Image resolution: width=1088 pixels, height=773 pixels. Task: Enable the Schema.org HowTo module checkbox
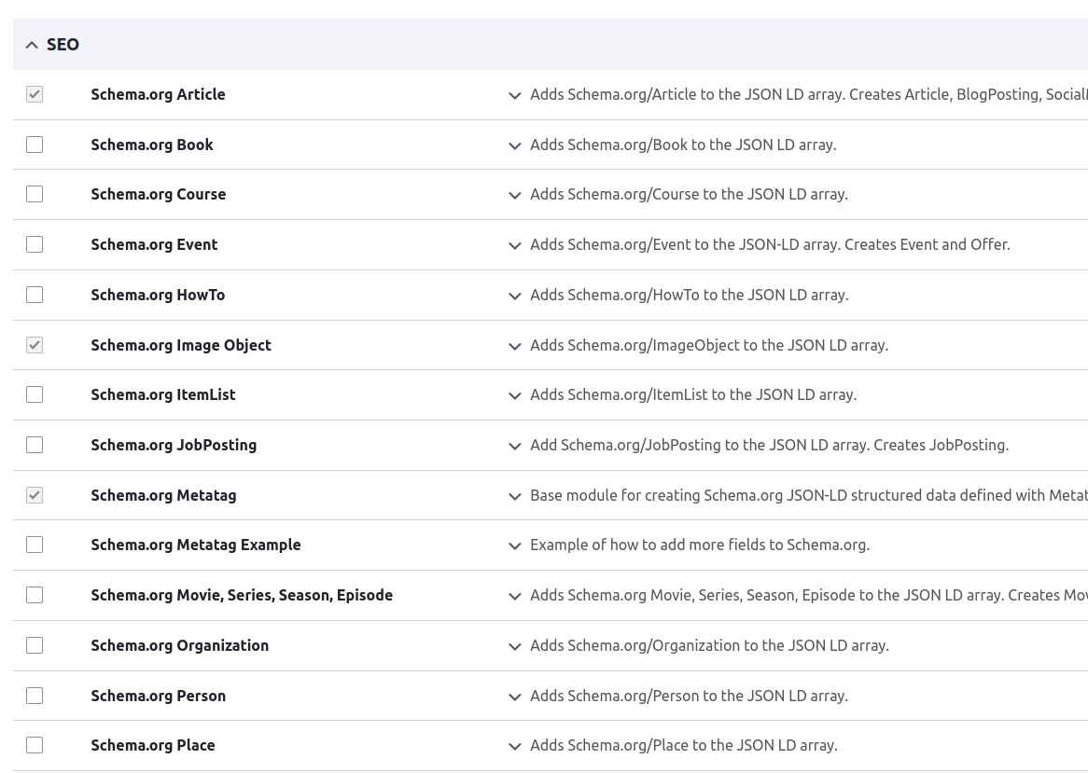click(34, 295)
